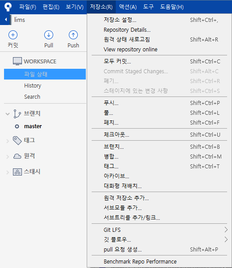Choose 아카이브... menu entry
Screen dimensions: 232x268
click(x=159, y=176)
